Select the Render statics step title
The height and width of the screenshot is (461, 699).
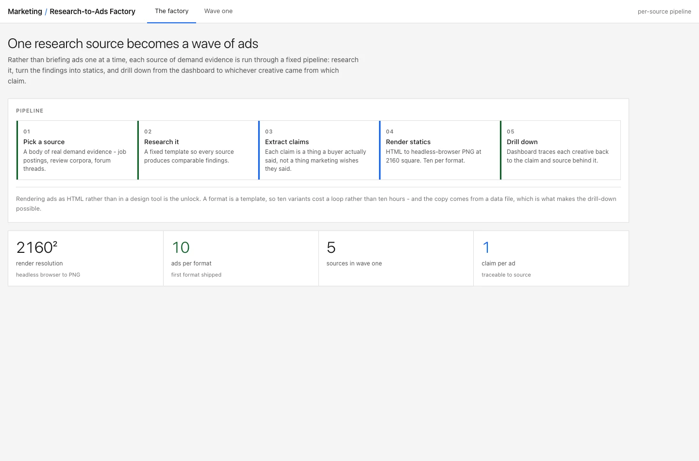tap(408, 142)
